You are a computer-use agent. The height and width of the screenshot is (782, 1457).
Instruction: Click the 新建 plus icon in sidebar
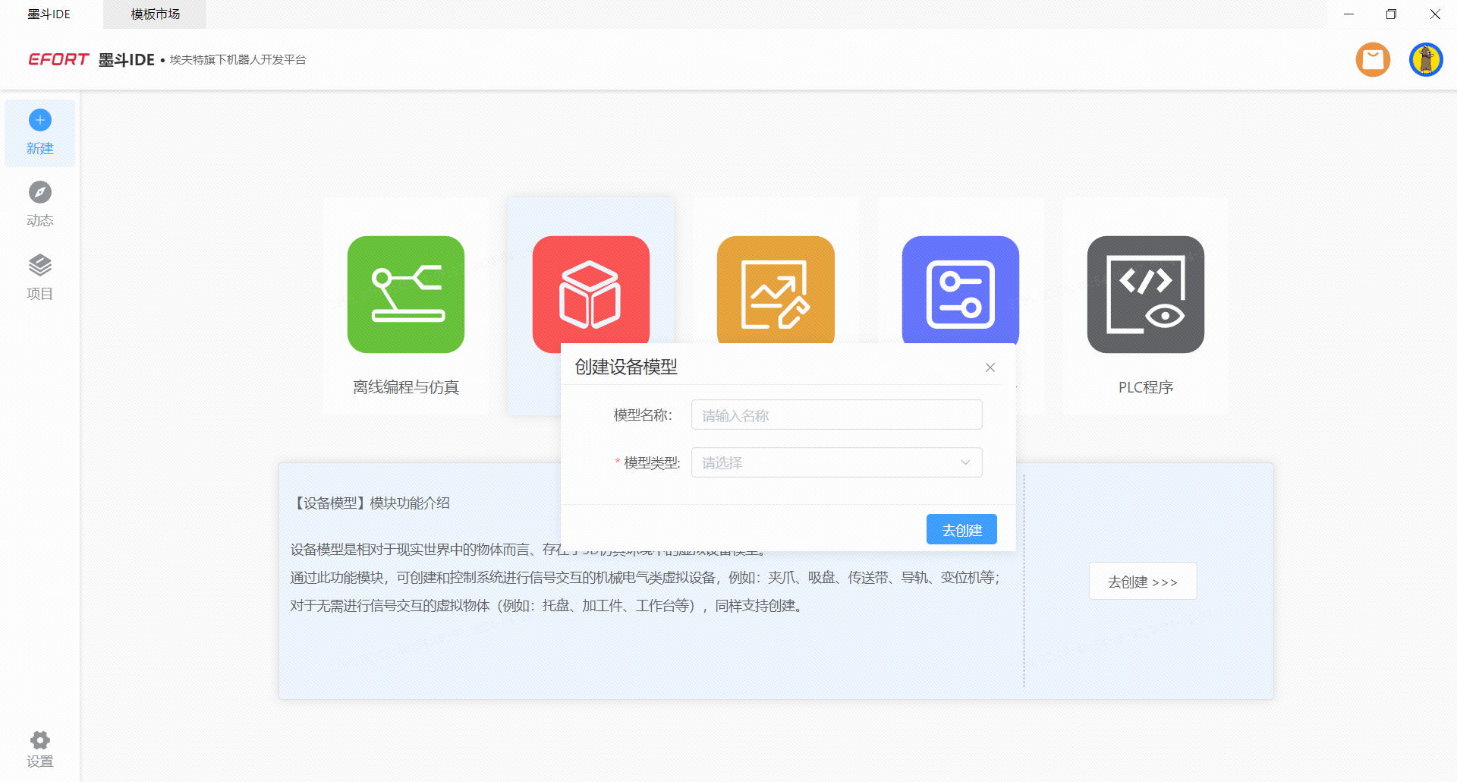[x=40, y=121]
